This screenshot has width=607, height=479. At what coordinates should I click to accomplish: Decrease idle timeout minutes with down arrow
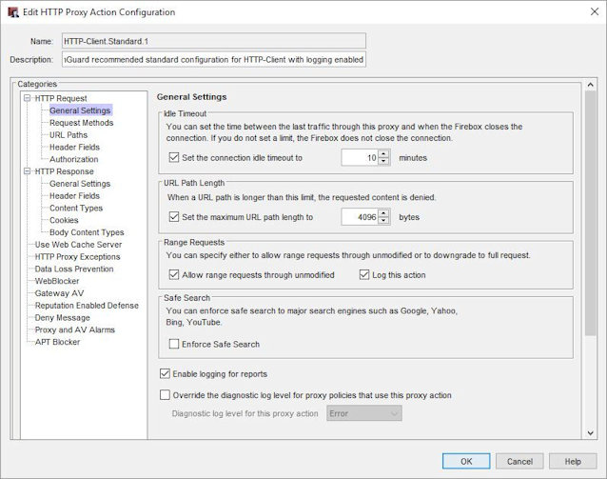coord(383,161)
